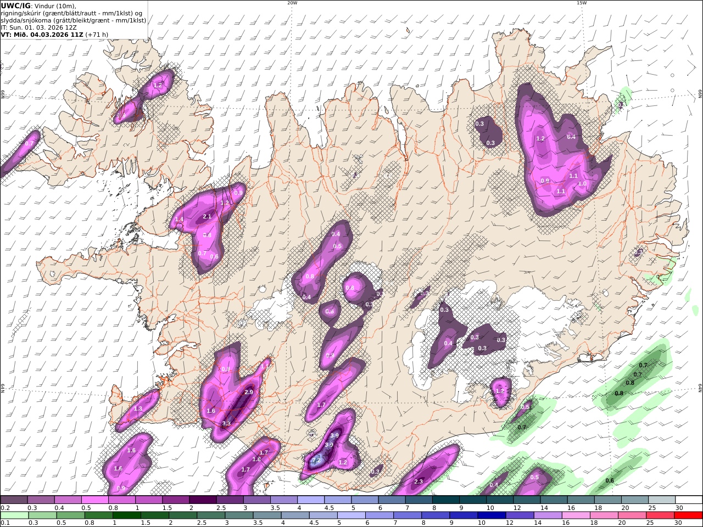Click the 0.4 label on the legend scale

coord(58,508)
